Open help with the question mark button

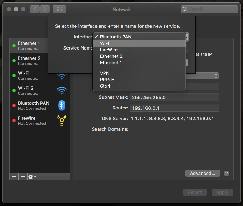tap(227, 174)
